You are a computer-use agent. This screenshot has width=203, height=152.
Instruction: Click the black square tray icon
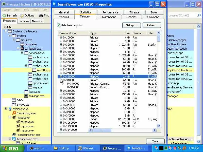click(x=161, y=148)
